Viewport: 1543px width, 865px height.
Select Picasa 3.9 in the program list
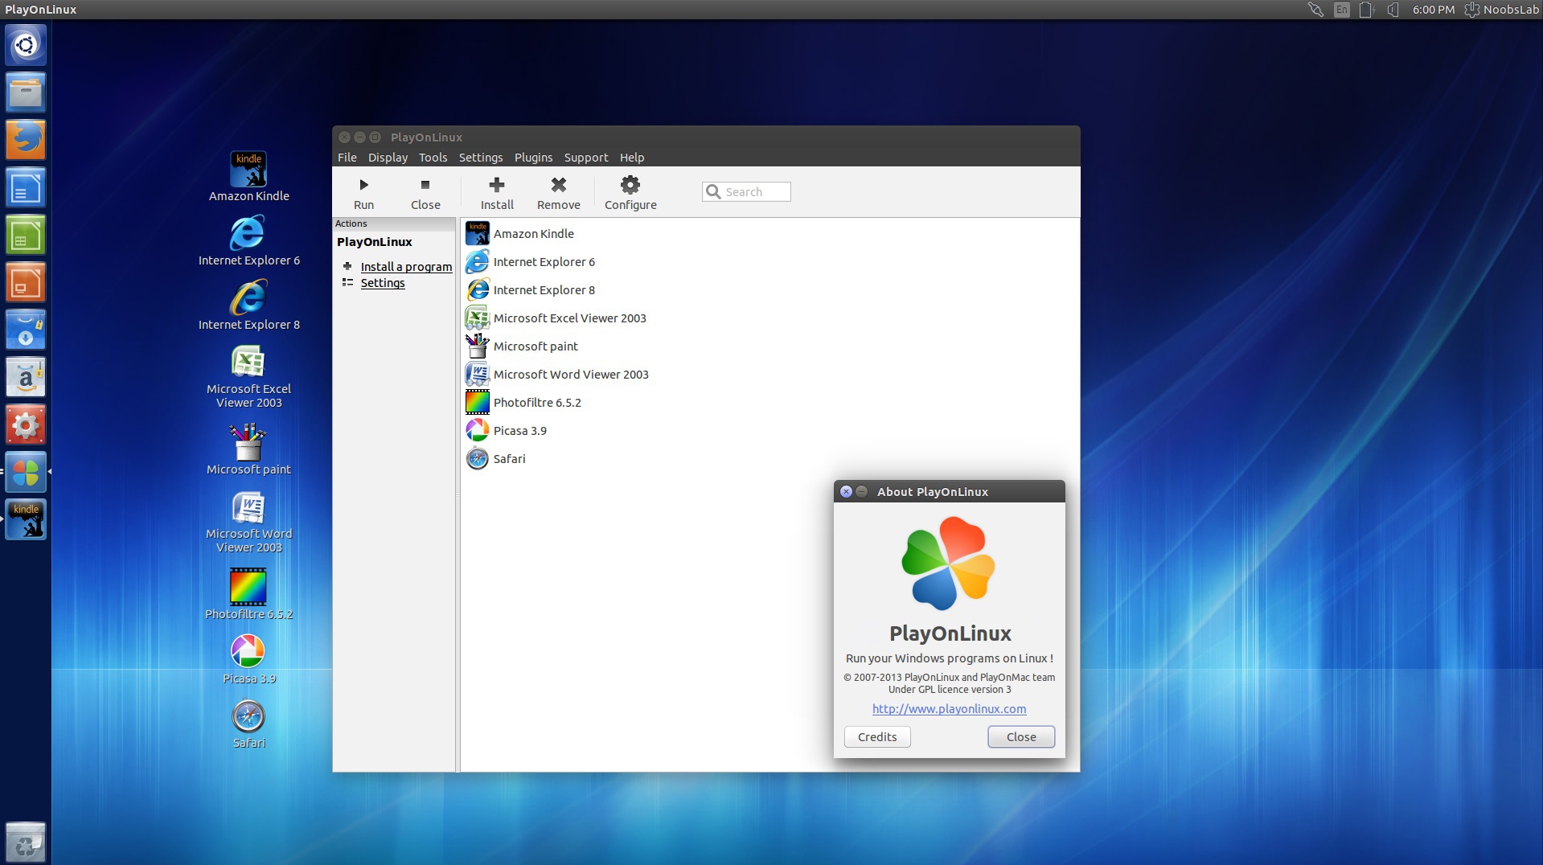tap(519, 431)
